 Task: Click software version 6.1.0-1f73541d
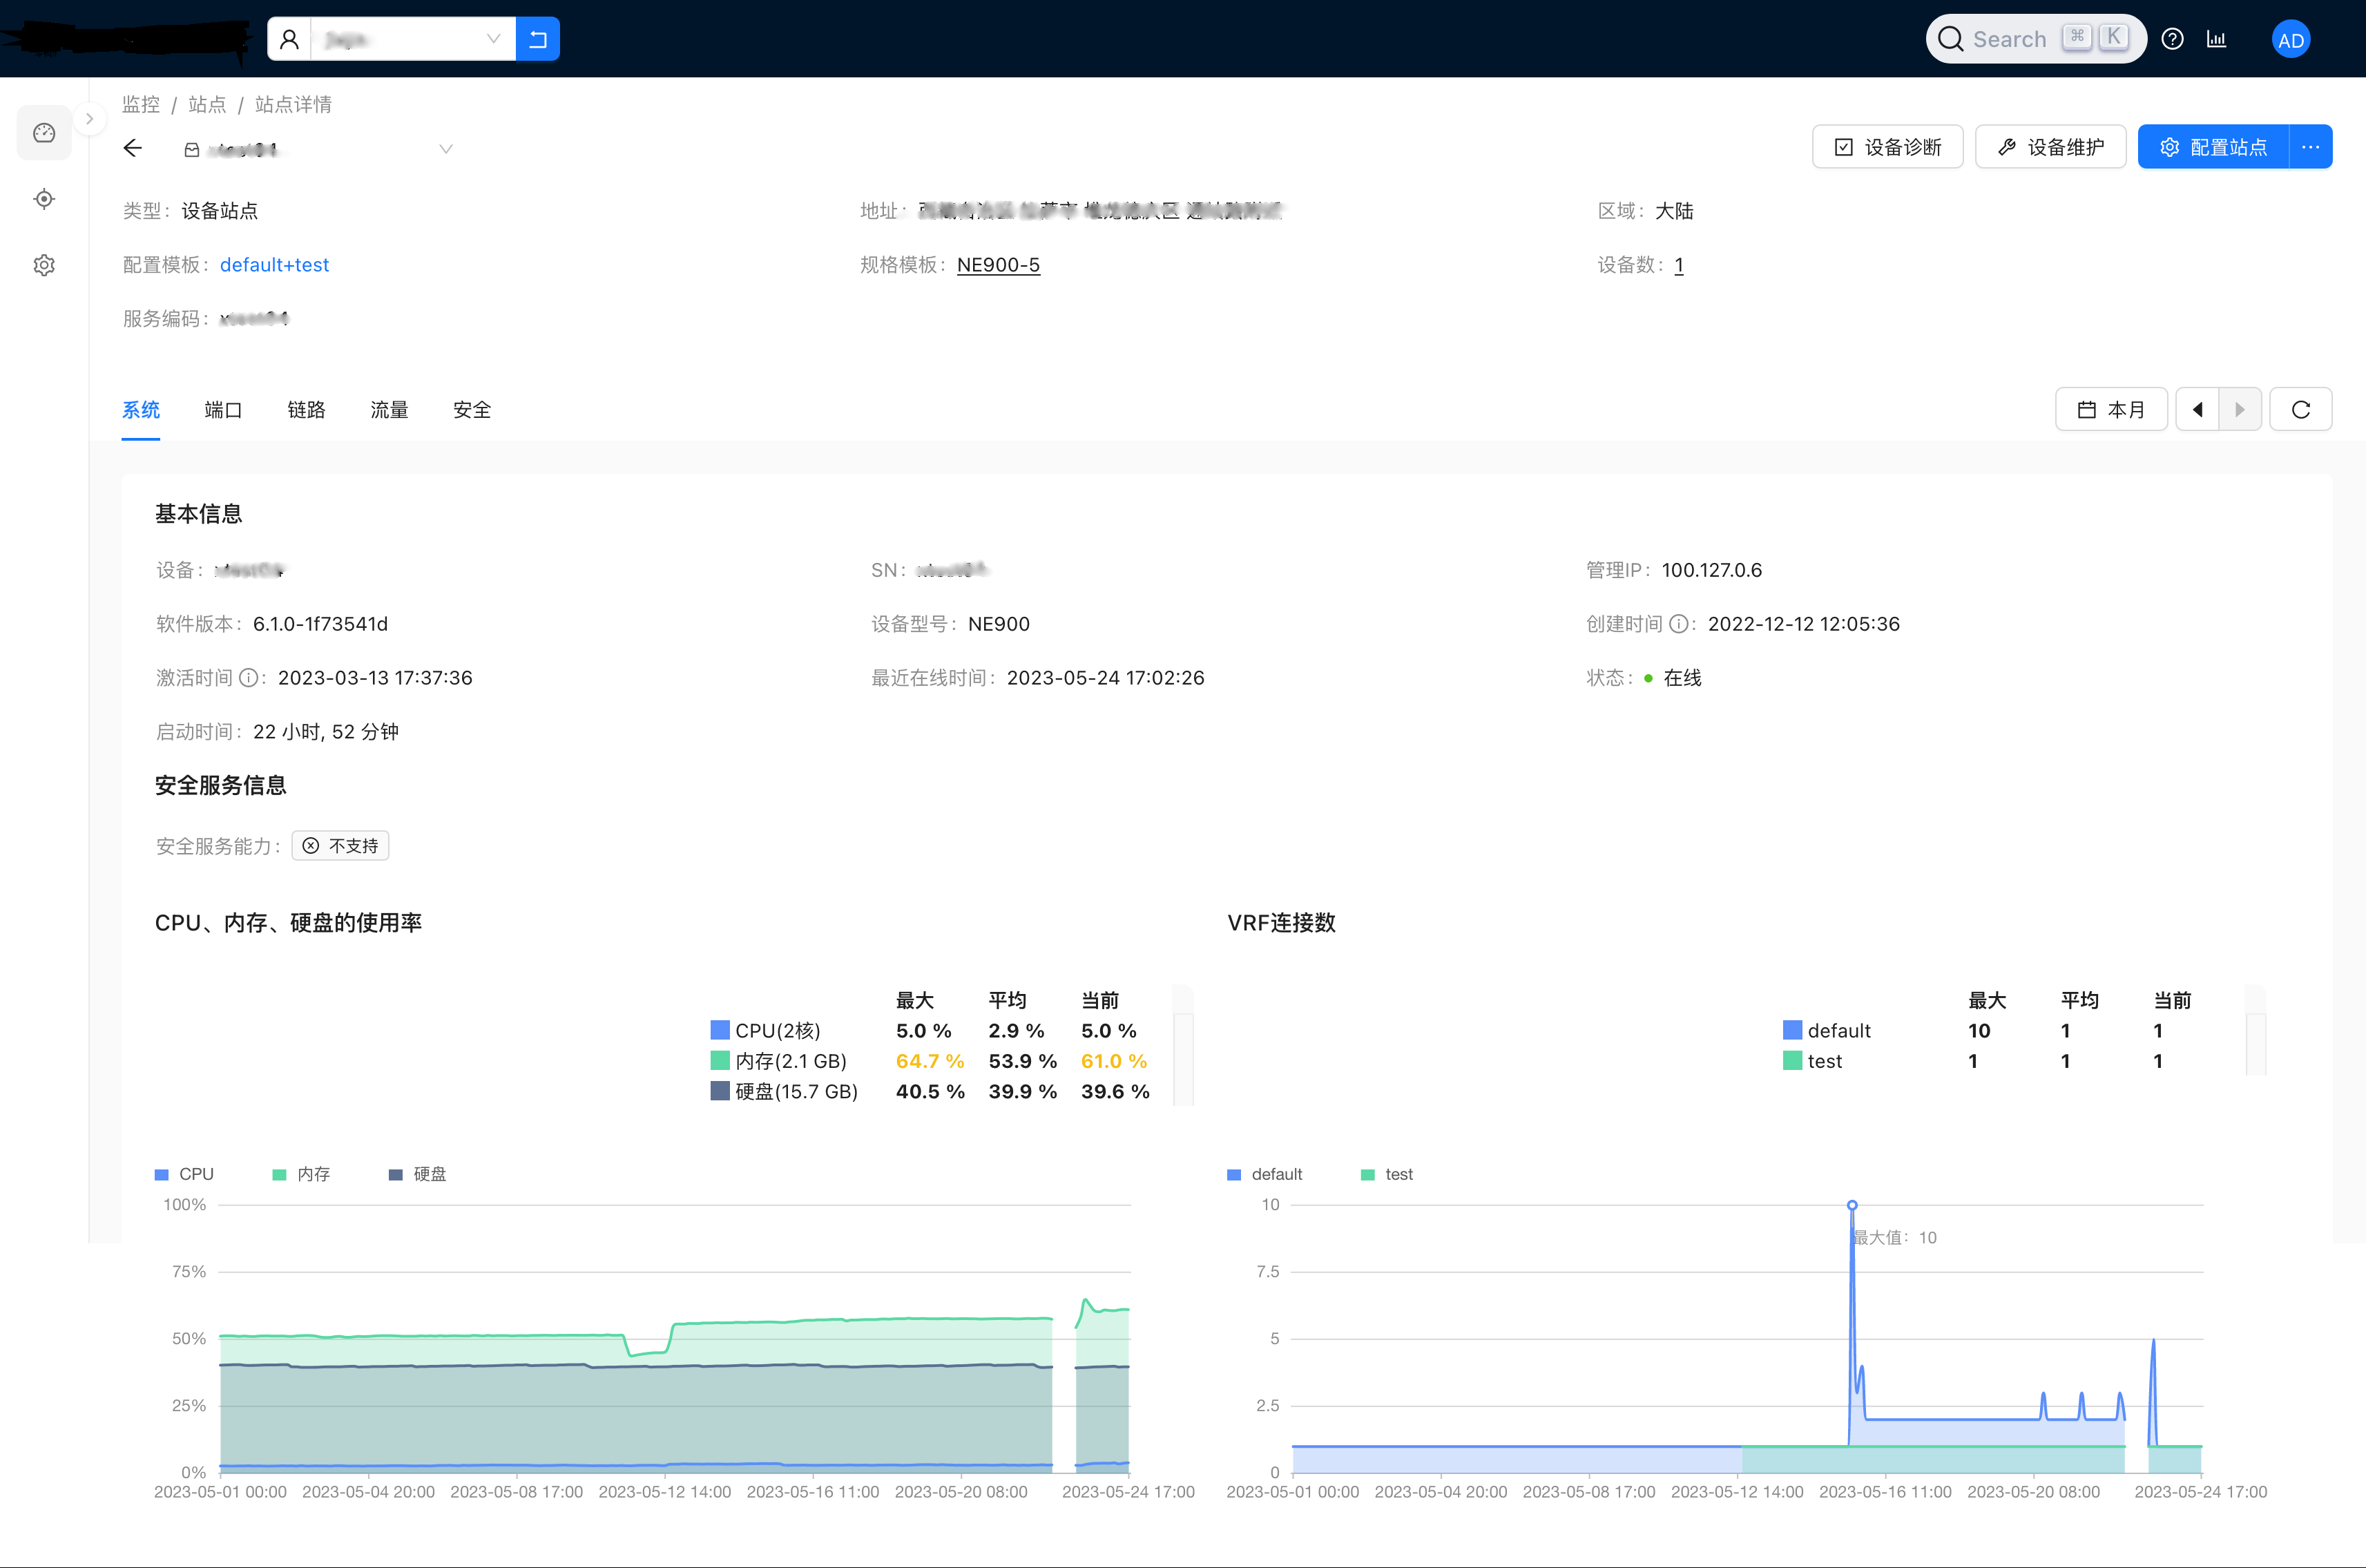pos(320,624)
